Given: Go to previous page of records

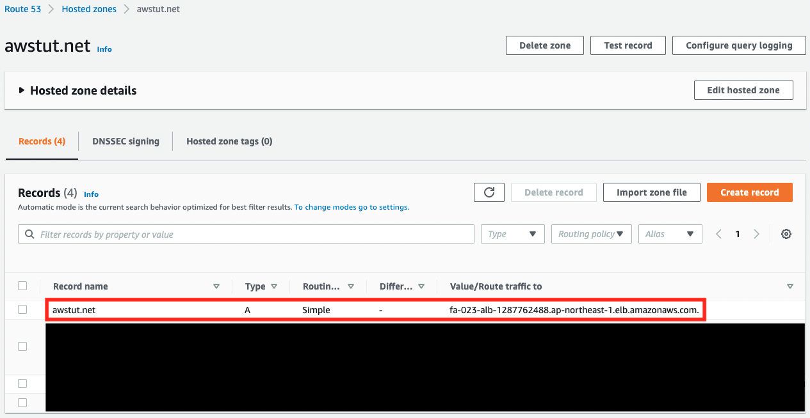Looking at the screenshot, I should click(x=718, y=234).
